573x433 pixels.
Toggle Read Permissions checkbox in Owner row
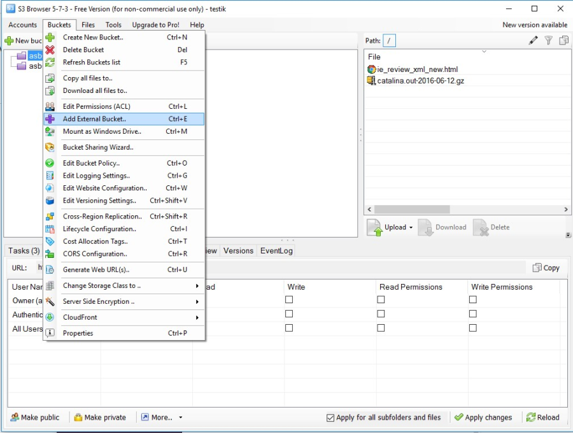point(381,300)
